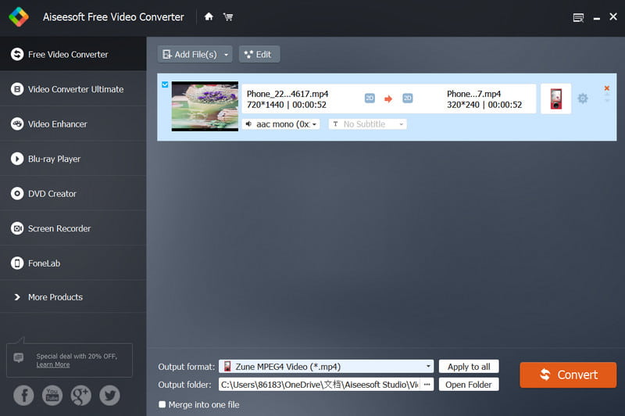Open the shopping cart icon

tap(228, 16)
